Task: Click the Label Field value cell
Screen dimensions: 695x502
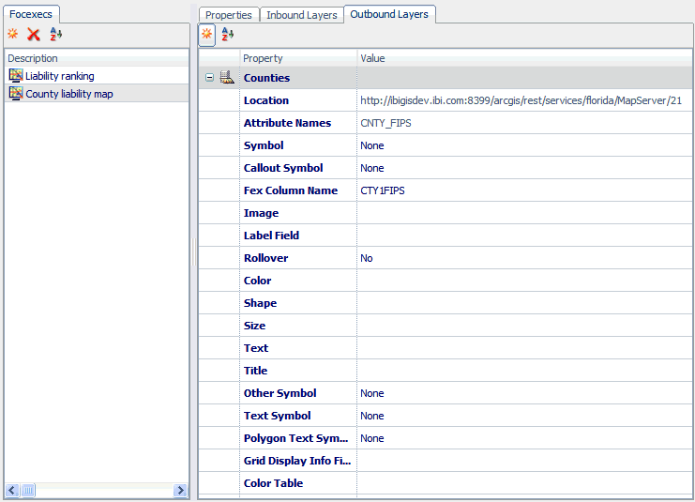Action: click(x=524, y=236)
